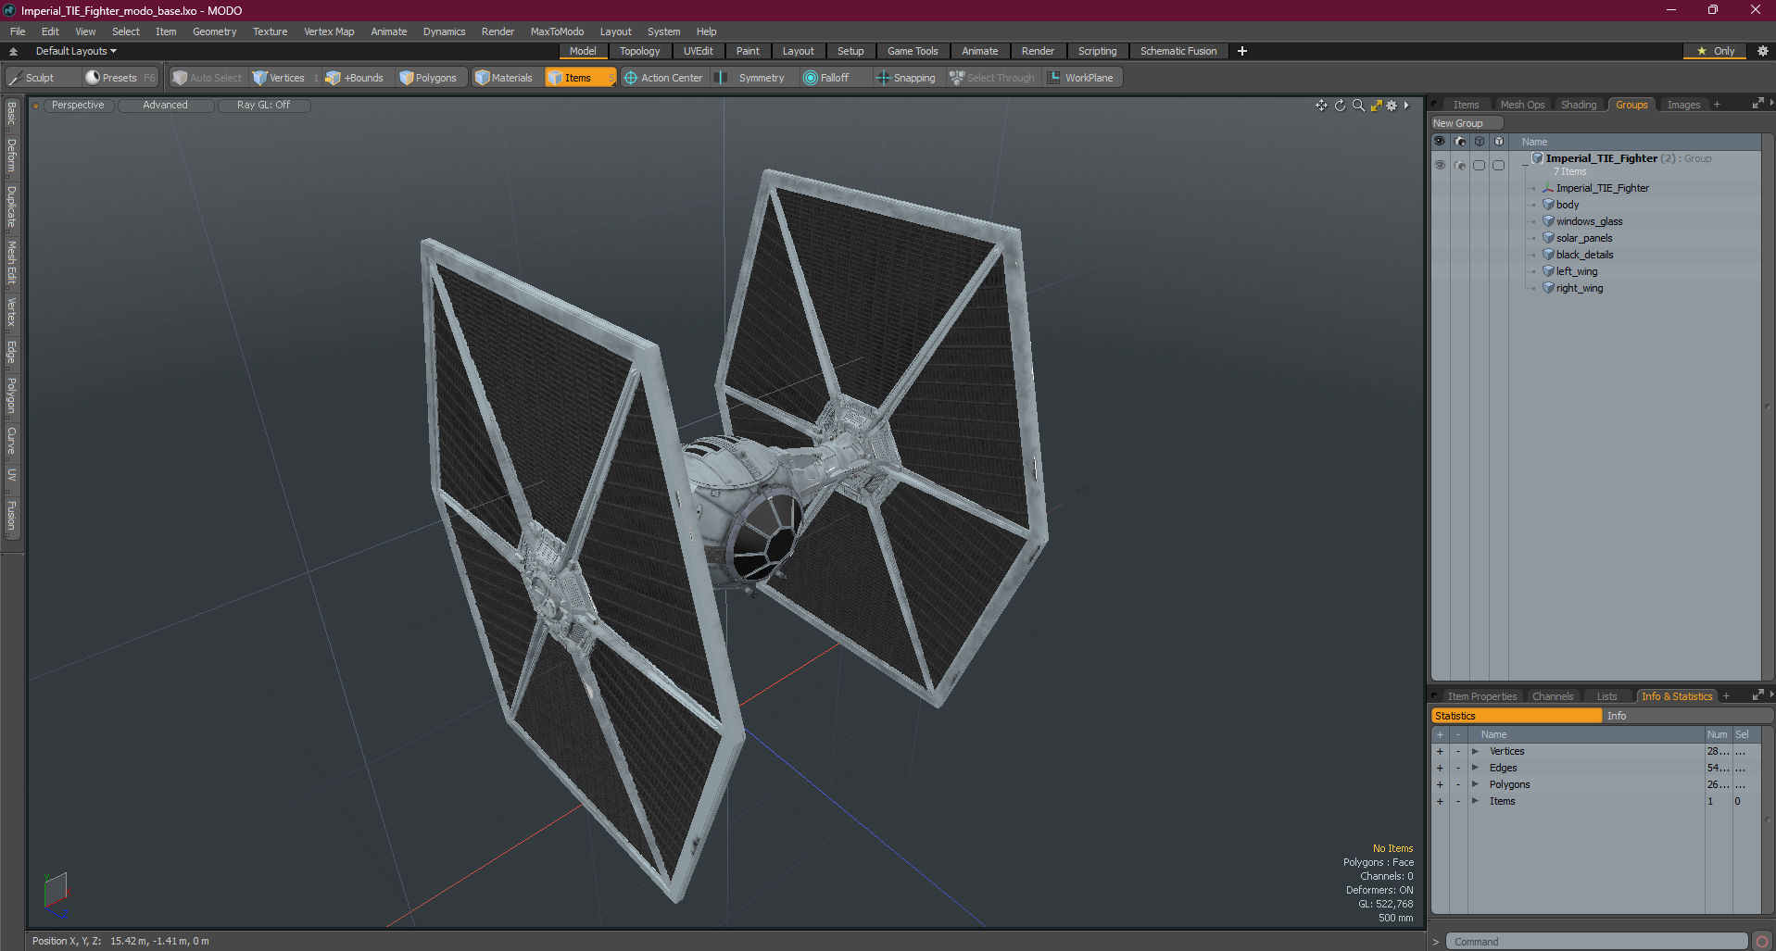
Task: Click the Imperial_TIE_Fighter locator axis icon
Action: coord(1548,188)
